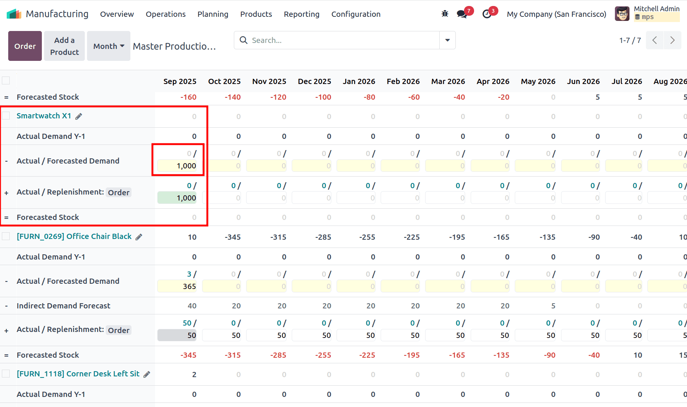Open the debug/bug icon in the top bar
Image resolution: width=687 pixels, height=407 pixels.
(445, 13)
